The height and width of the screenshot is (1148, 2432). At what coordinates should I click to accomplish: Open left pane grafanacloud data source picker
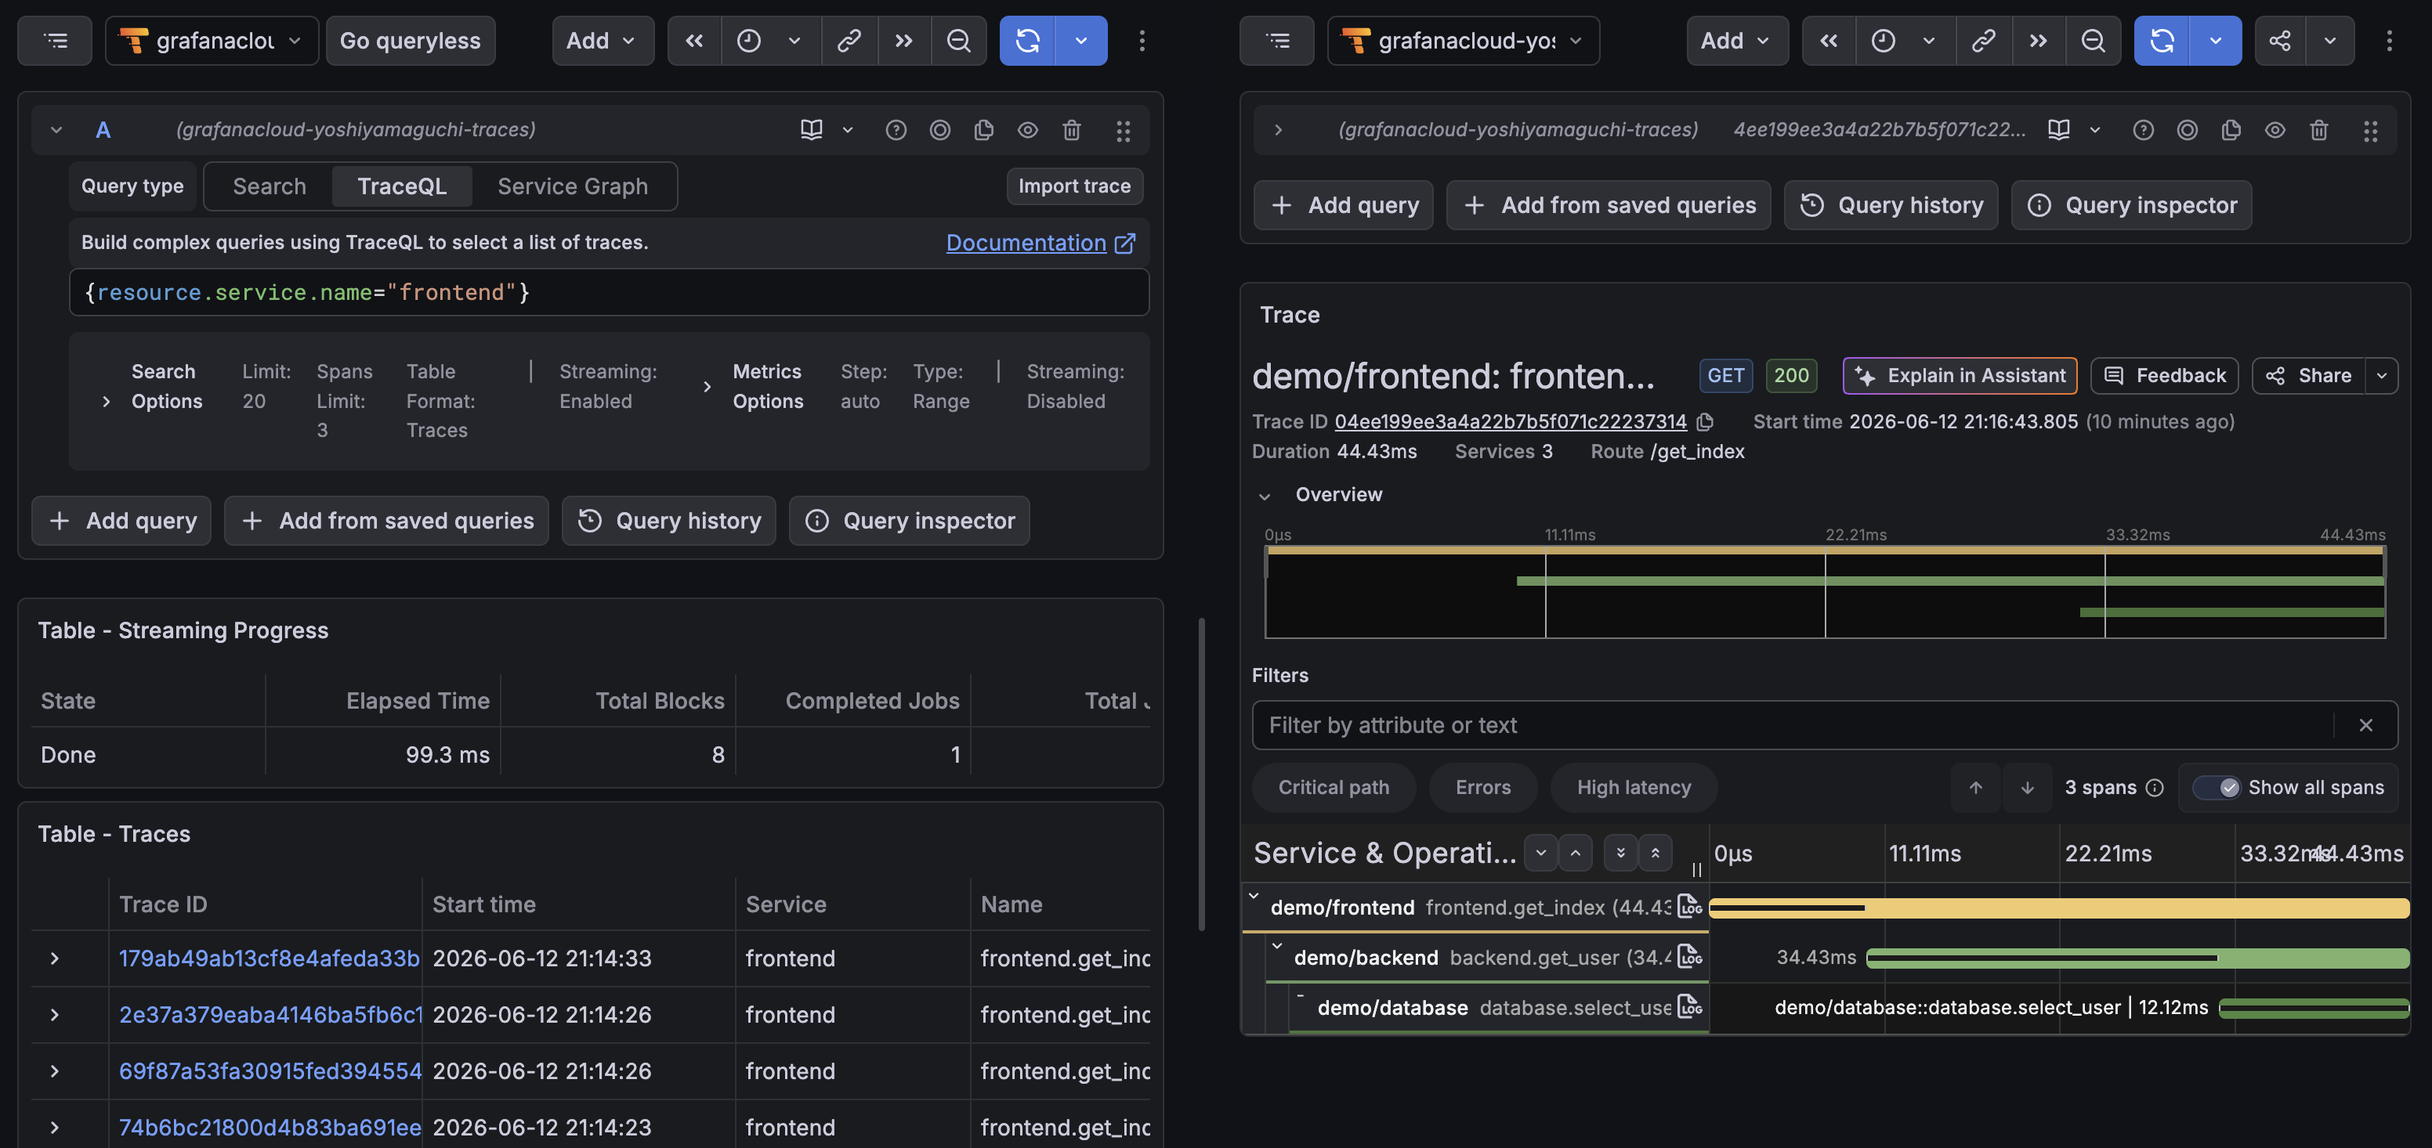(212, 41)
